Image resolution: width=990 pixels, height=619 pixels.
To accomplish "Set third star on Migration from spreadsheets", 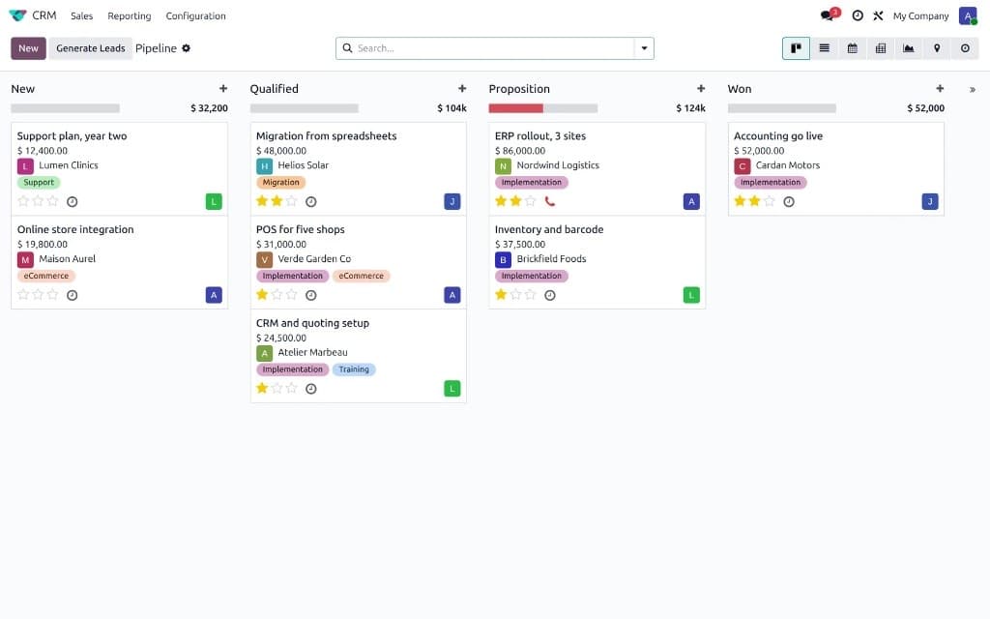I will pyautogui.click(x=291, y=201).
